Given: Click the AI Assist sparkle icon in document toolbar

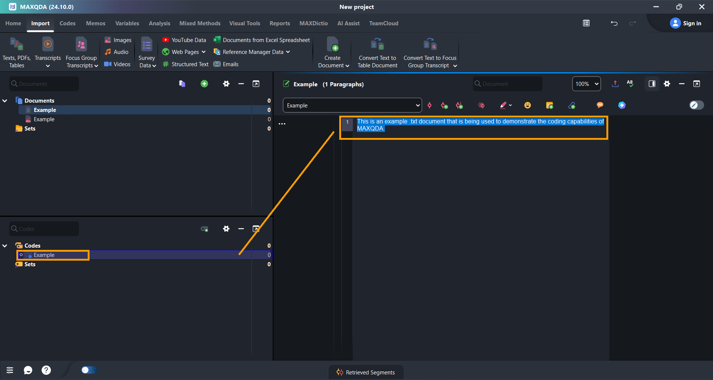Looking at the screenshot, I should click(x=622, y=106).
